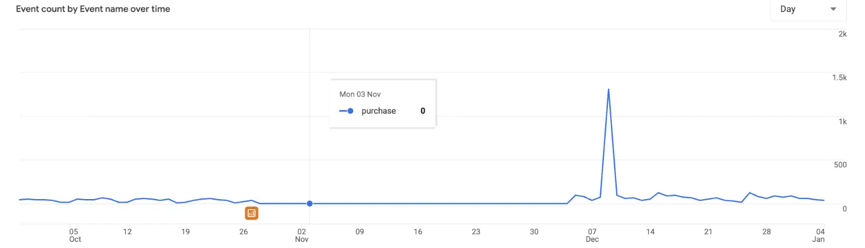This screenshot has width=865, height=248.
Task: Click the highlighted data point on 03 Nov
Action: 309,203
